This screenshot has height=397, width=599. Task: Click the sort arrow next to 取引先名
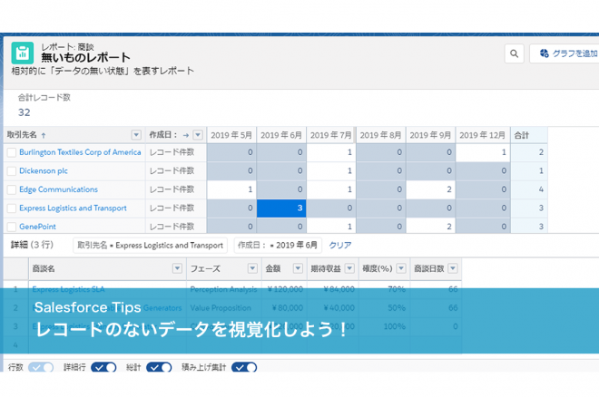[44, 135]
